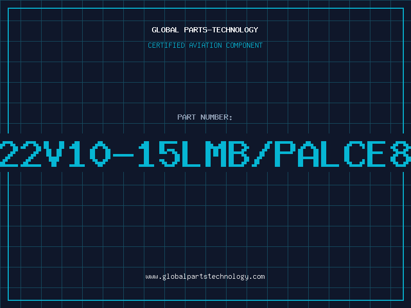The height and width of the screenshot is (308, 411).
Task: Select the www prefix of the URL
Action: (152, 277)
